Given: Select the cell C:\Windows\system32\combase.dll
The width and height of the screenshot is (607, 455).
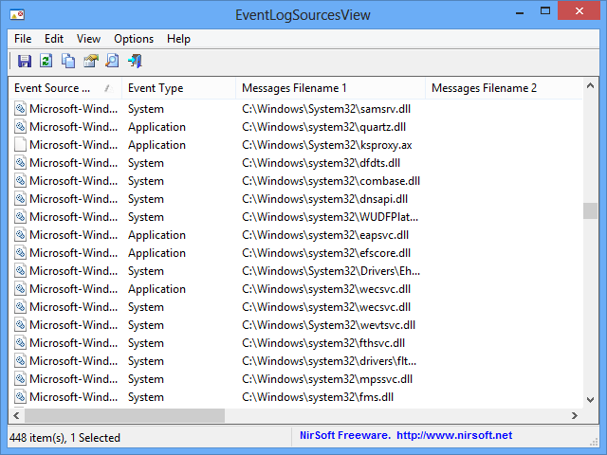Looking at the screenshot, I should pos(331,181).
